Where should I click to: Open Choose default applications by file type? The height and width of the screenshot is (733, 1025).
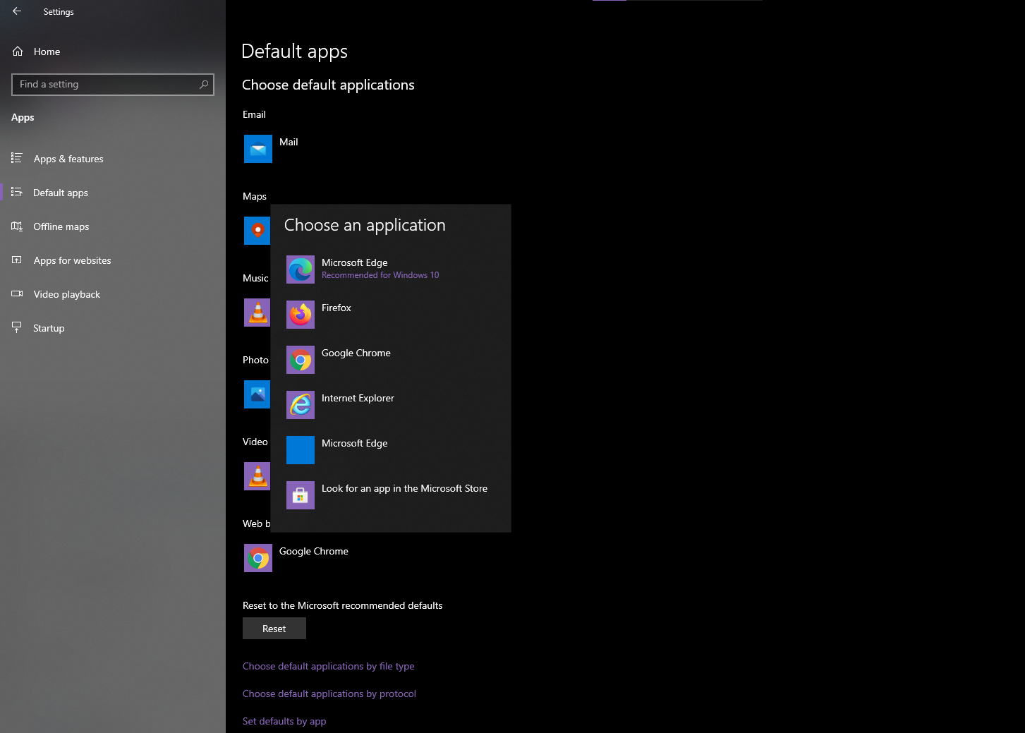(328, 666)
